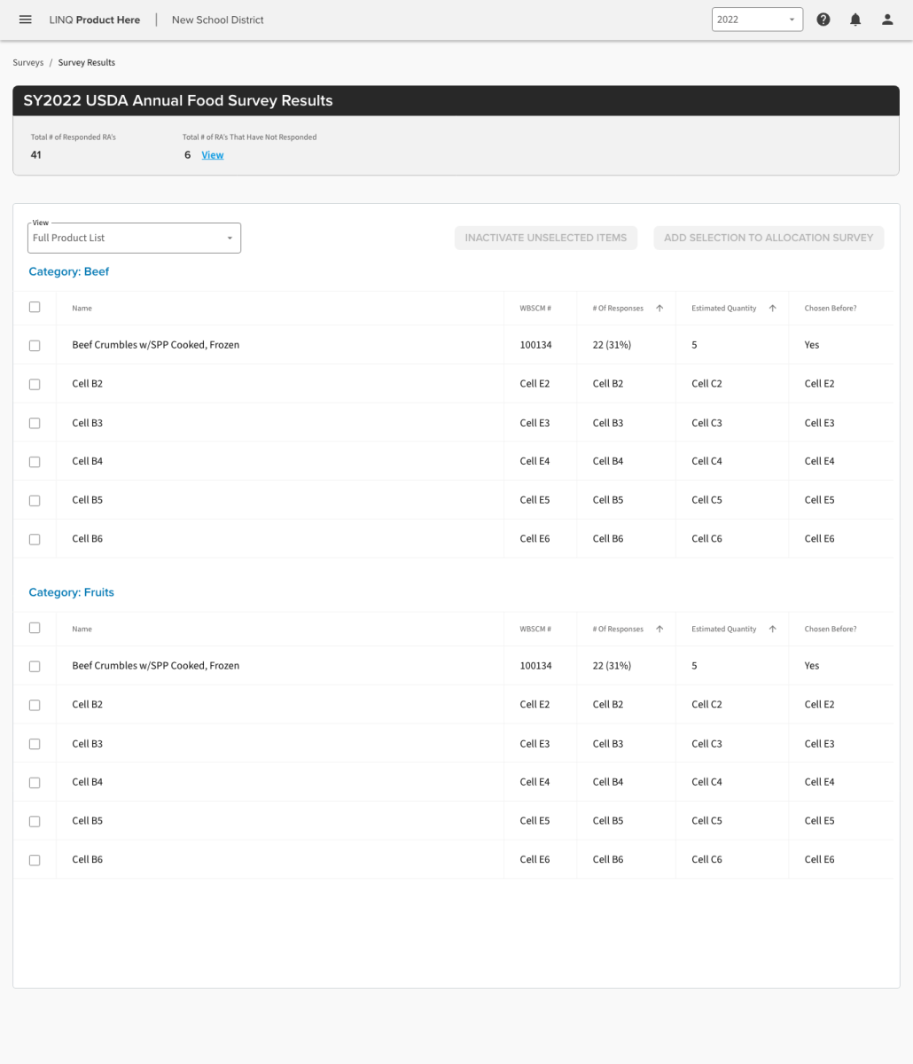Image resolution: width=913 pixels, height=1064 pixels.
Task: Check the select-all box in Fruits table header
Action: tap(35, 628)
